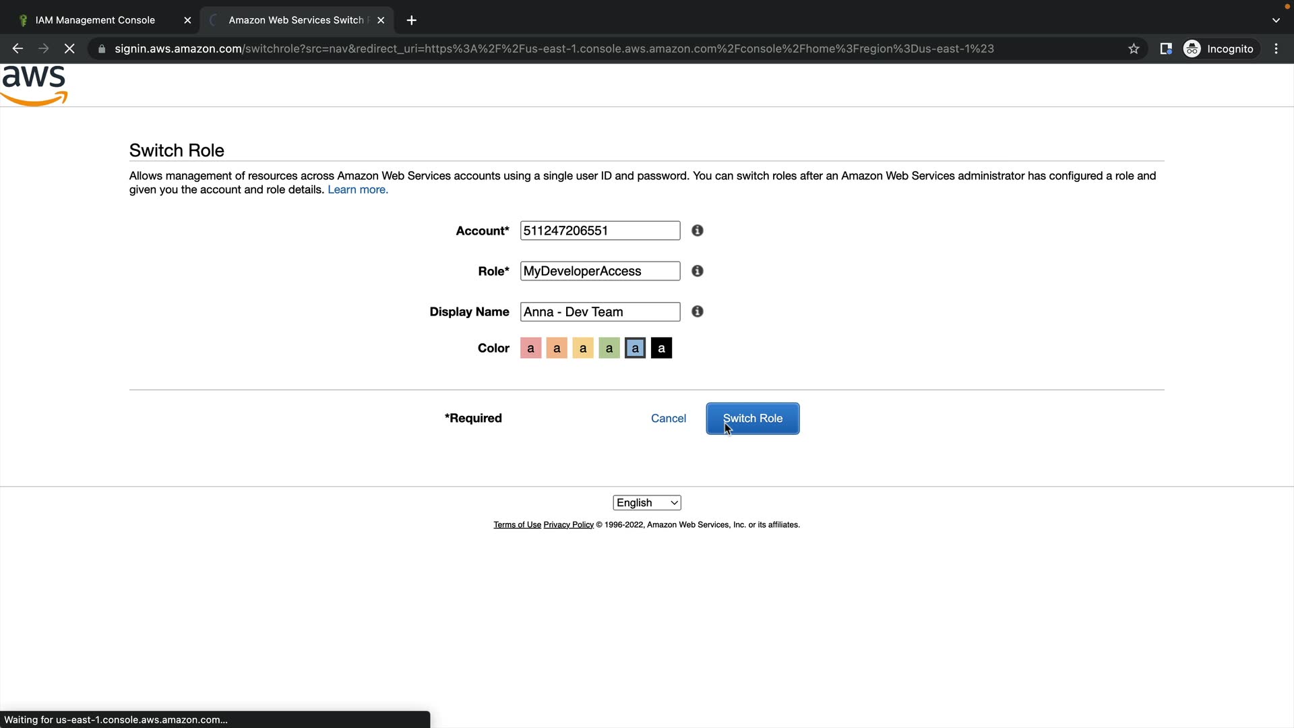Expand the tab search chevron
Viewport: 1294px width, 728px height.
click(1275, 20)
